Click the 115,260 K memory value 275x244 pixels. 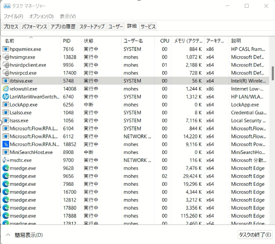[x=191, y=216]
